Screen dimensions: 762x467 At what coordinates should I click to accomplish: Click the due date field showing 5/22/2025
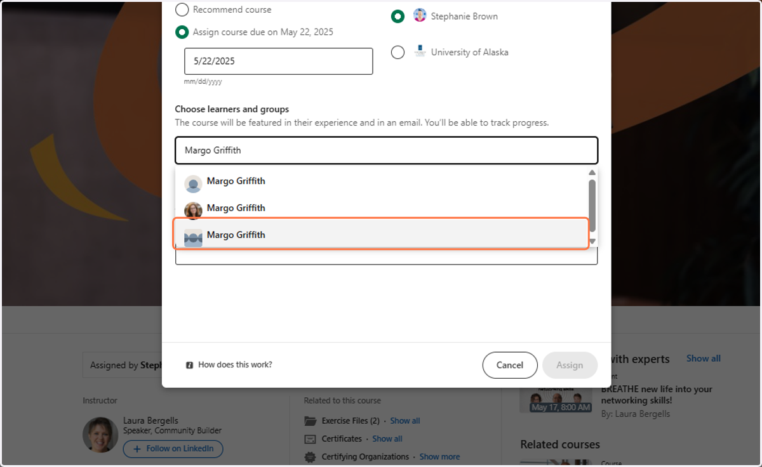pos(278,62)
